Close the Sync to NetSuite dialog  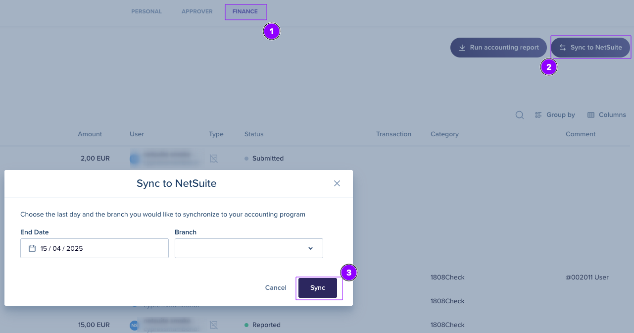click(x=337, y=183)
